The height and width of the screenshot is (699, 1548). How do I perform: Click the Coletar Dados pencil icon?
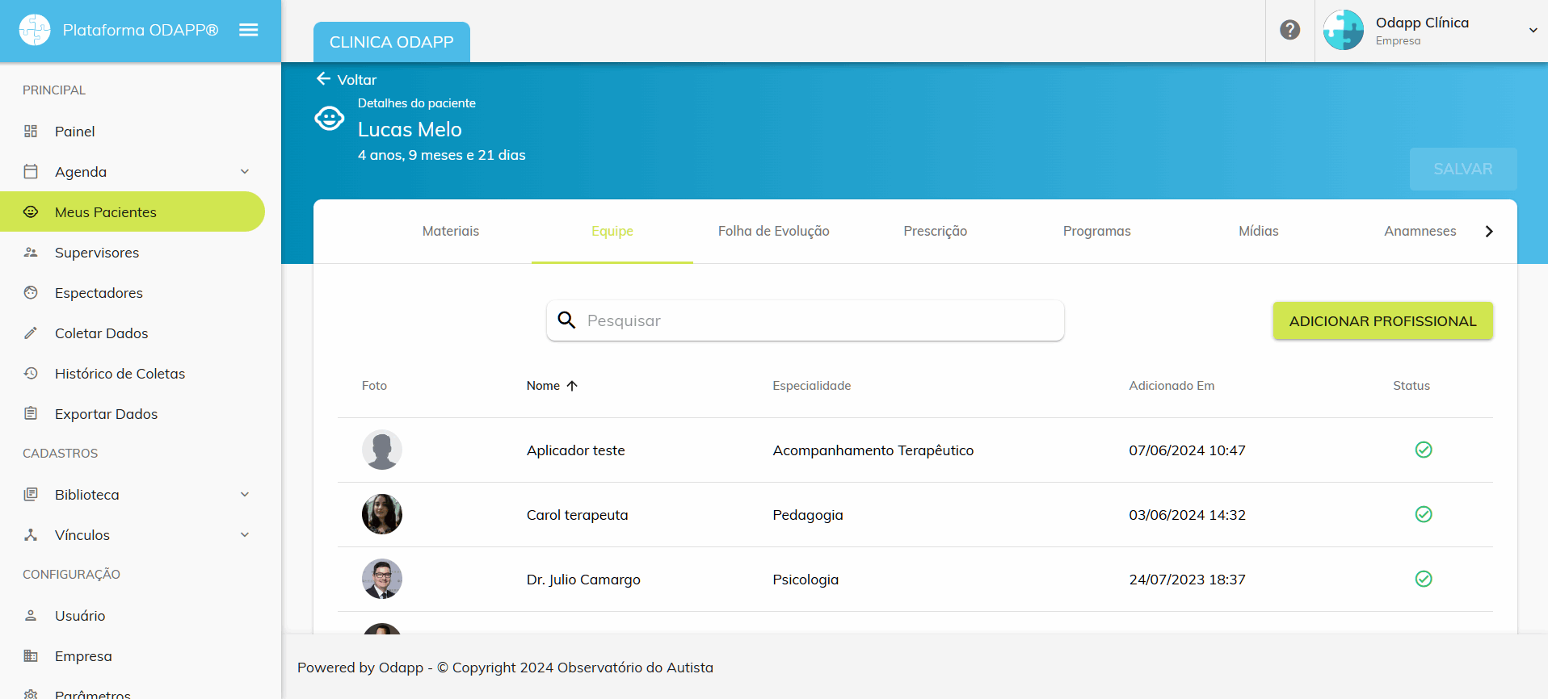click(x=31, y=333)
